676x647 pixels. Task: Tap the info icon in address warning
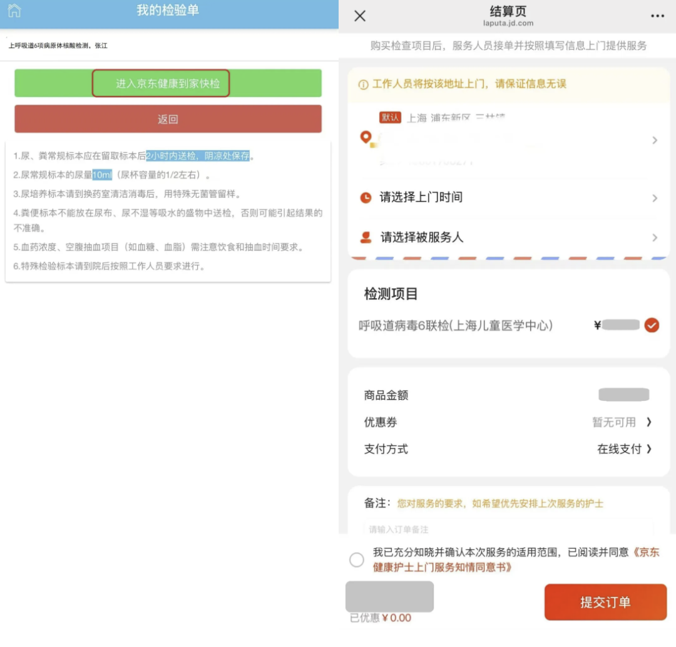coord(363,85)
